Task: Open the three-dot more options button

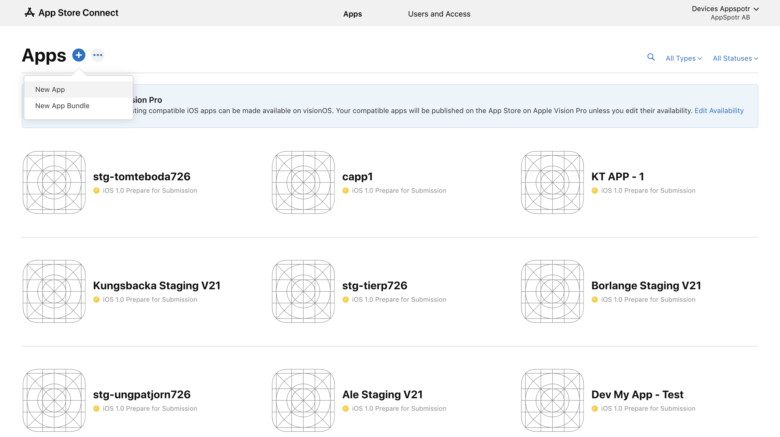Action: (x=98, y=55)
